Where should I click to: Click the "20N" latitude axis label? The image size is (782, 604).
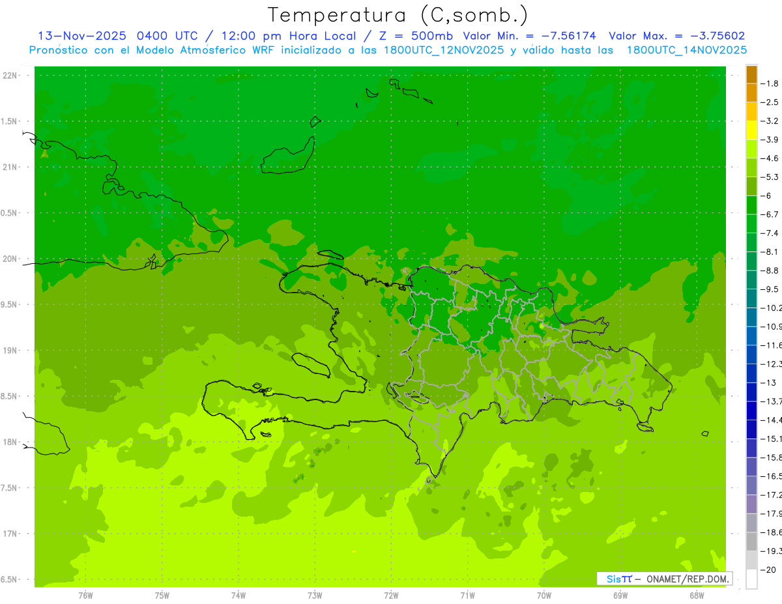click(10, 259)
